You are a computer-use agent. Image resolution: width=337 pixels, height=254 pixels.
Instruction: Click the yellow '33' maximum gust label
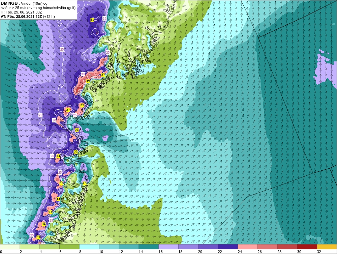point(58,199)
